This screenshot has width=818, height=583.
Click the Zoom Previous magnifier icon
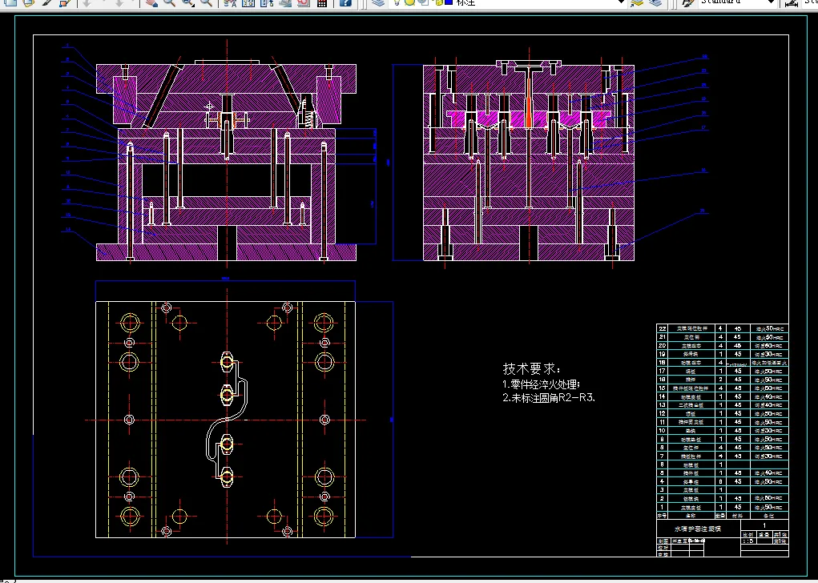click(206, 2)
